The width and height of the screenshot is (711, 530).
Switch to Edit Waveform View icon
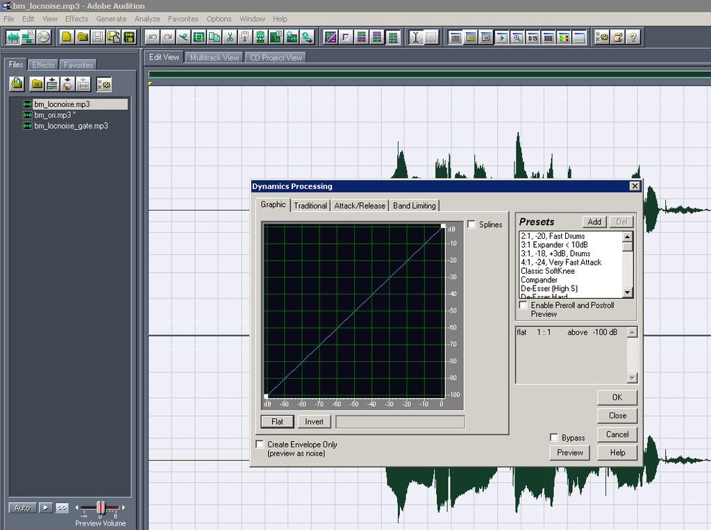[13, 38]
